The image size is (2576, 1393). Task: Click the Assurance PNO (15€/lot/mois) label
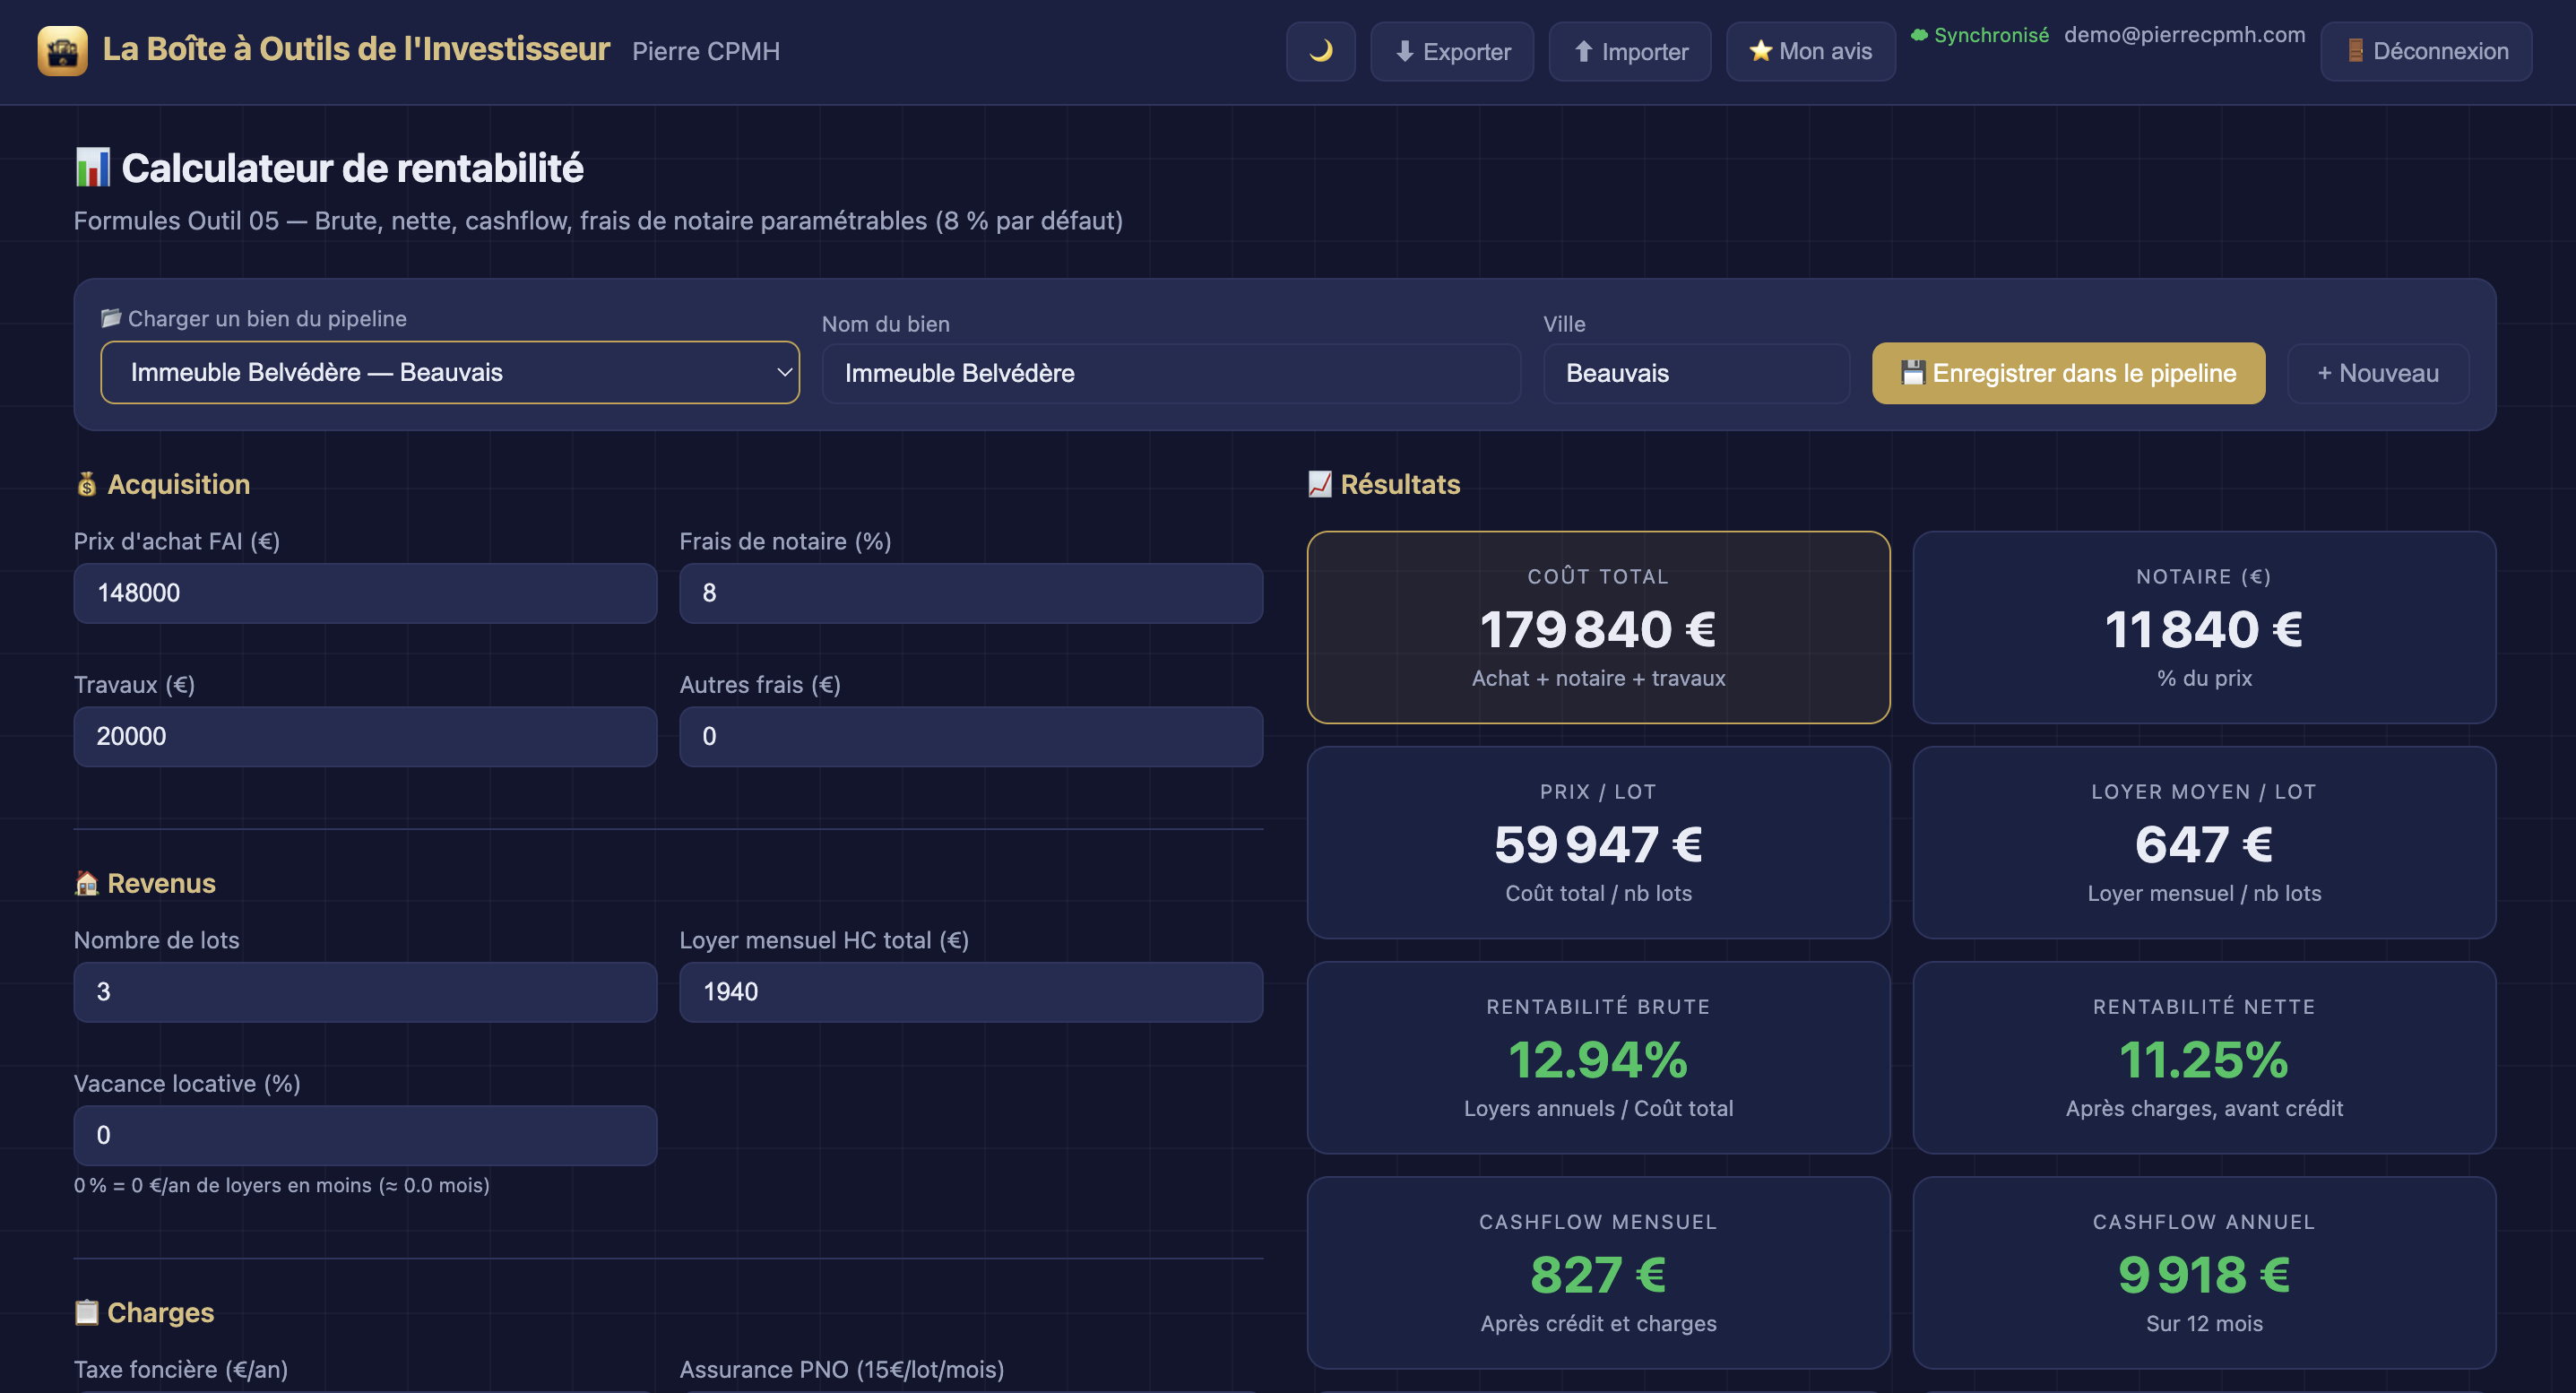842,1369
